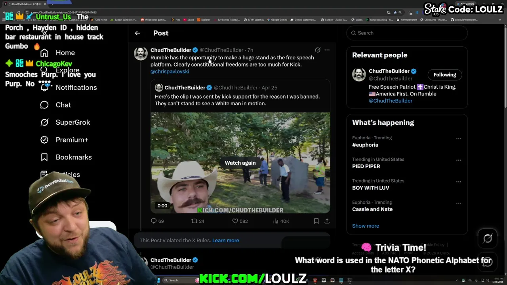
Task: Open the Plex bookmark
Action: pos(175,20)
